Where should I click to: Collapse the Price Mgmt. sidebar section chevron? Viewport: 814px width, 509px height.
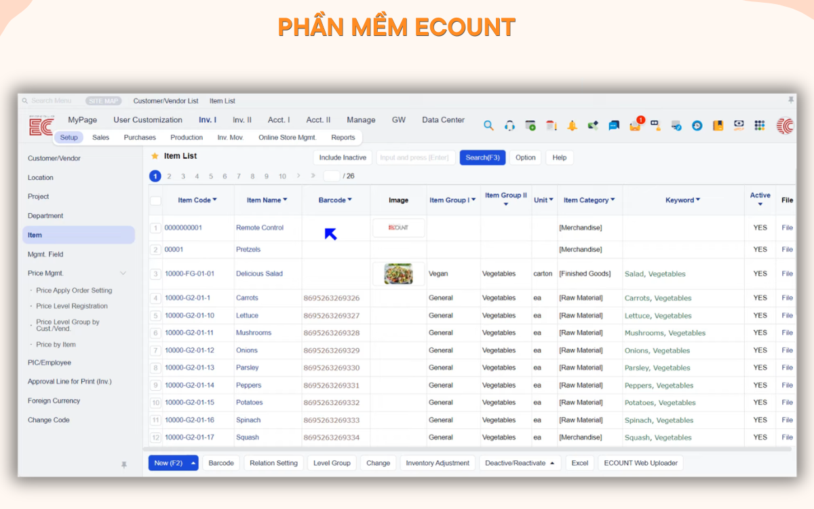point(123,274)
